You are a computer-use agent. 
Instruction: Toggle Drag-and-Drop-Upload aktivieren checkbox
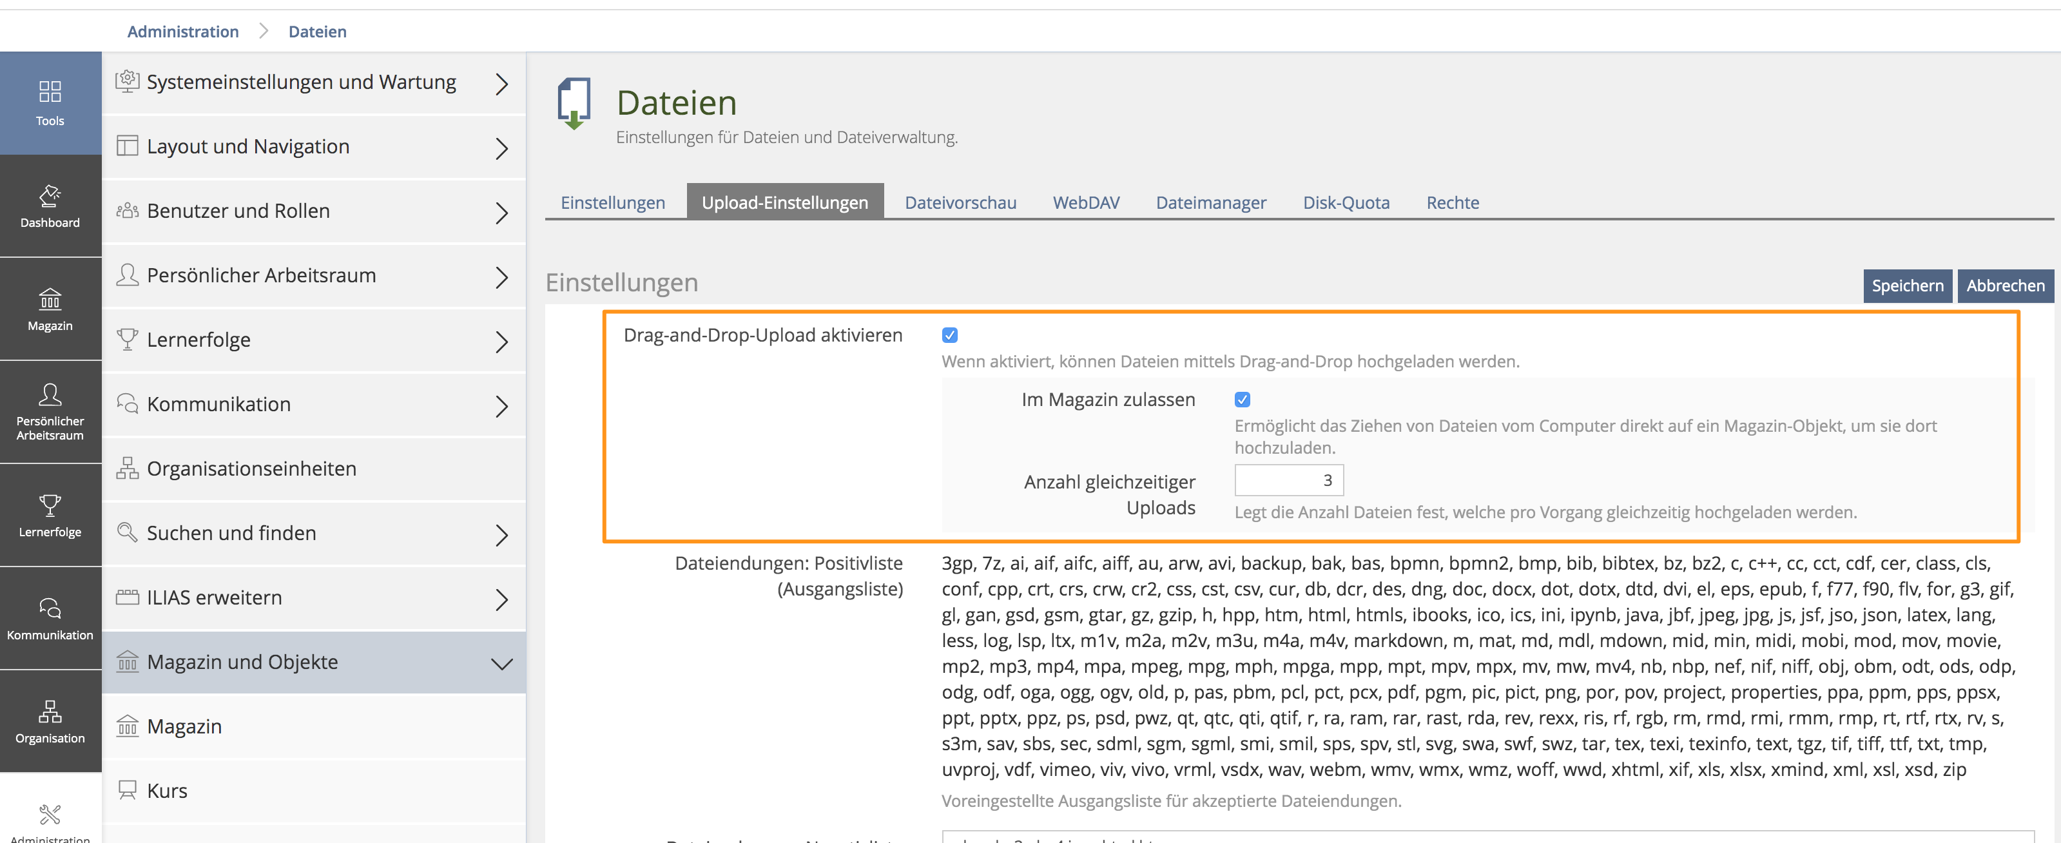click(950, 335)
